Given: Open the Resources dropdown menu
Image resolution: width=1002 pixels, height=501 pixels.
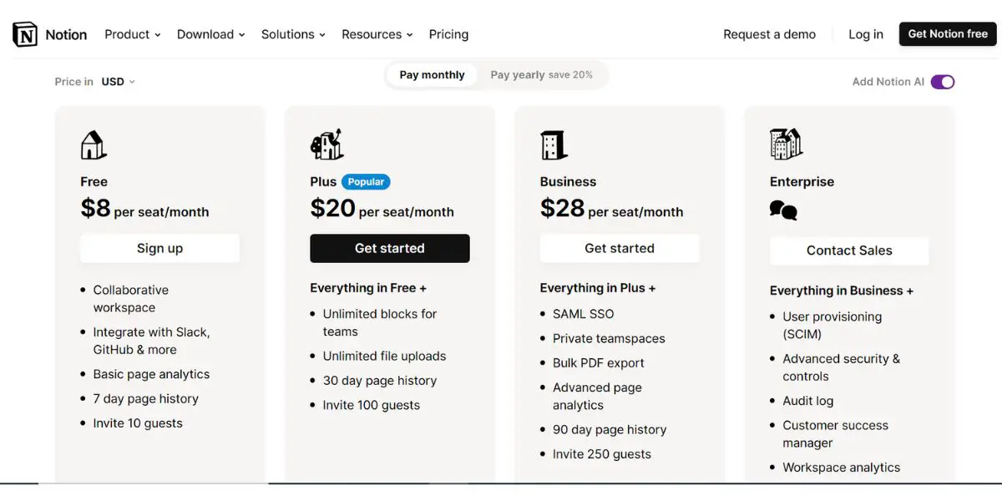Looking at the screenshot, I should pos(377,34).
